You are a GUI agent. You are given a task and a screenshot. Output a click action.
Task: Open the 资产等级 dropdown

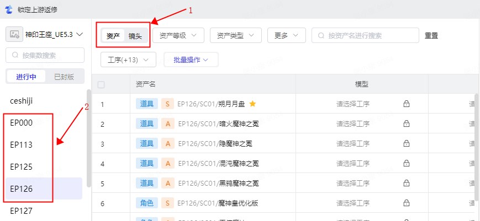pyautogui.click(x=178, y=35)
